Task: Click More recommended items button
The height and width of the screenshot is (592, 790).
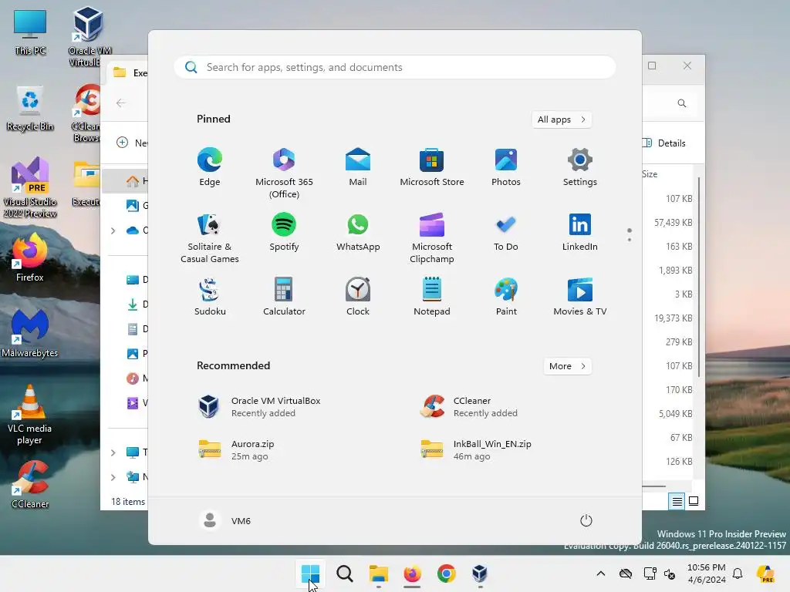Action: point(568,366)
